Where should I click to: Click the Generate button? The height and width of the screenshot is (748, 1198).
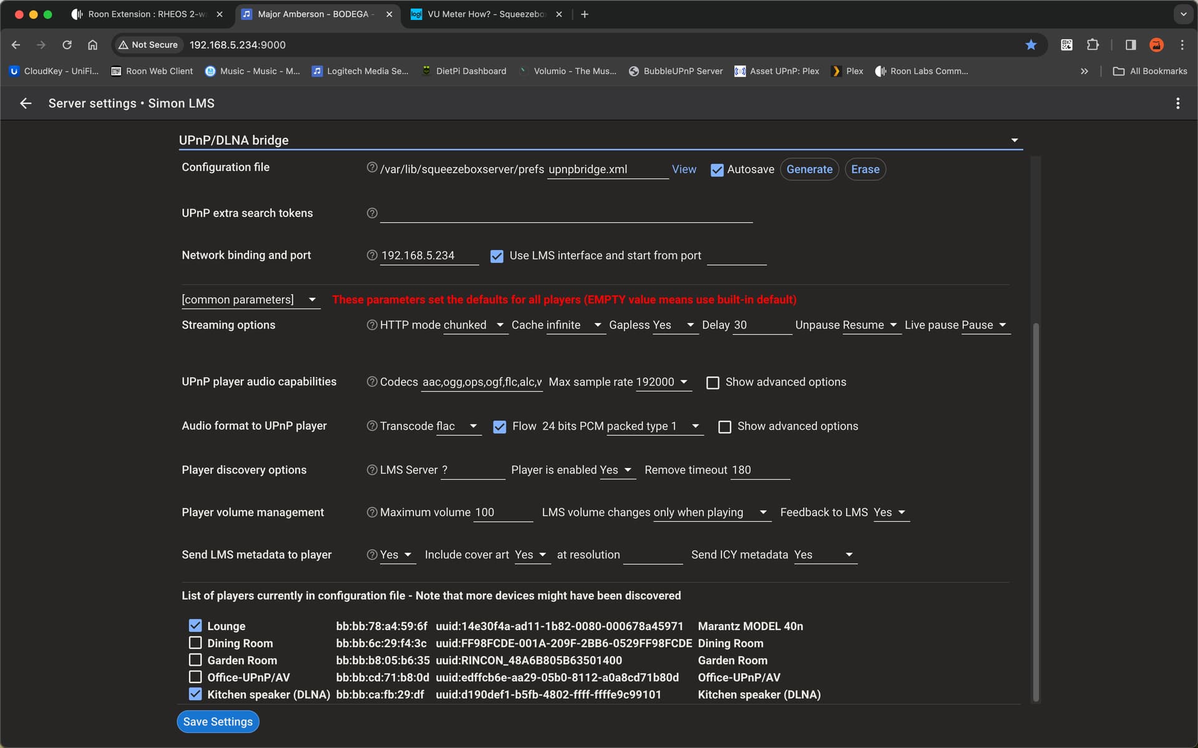pyautogui.click(x=809, y=170)
